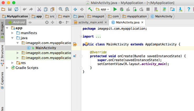This screenshot has height=111, width=194.
Task: Expand Gradle Scripts node
Action: point(7,68)
